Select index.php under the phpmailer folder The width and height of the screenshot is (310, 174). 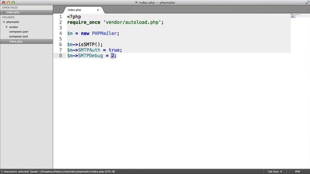15,42
